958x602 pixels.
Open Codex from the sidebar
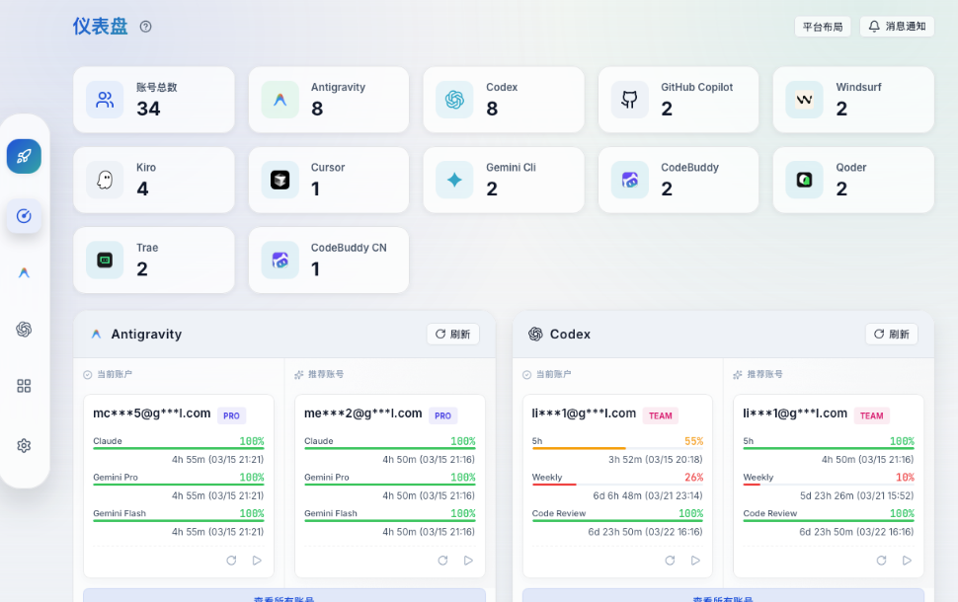point(24,329)
